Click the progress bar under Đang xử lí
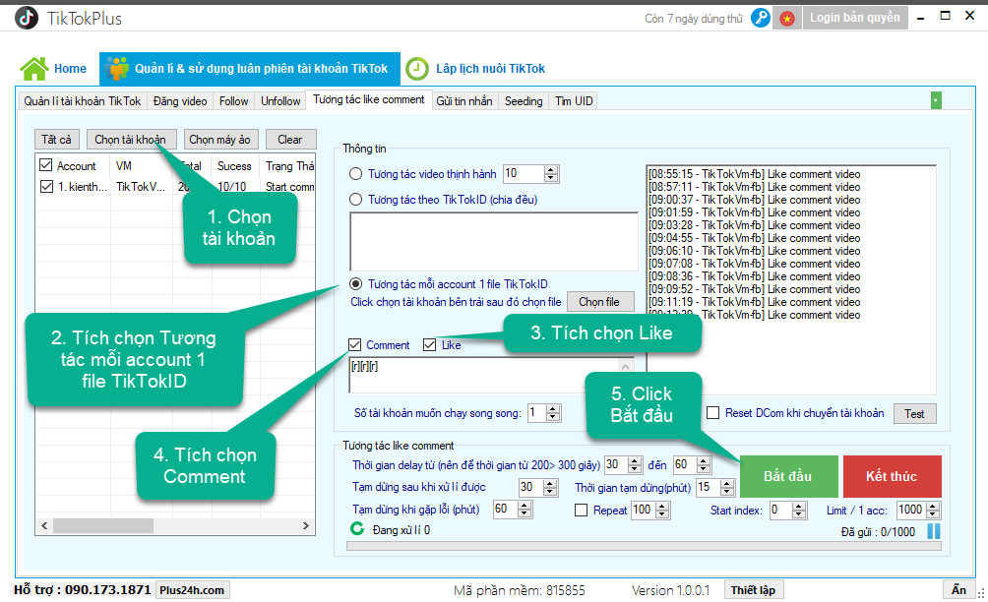Screen dimensions: 988x602 644,547
